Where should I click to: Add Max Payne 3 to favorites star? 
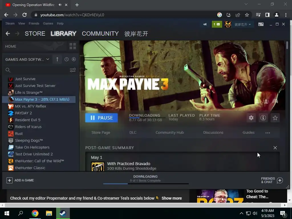[x=275, y=118]
